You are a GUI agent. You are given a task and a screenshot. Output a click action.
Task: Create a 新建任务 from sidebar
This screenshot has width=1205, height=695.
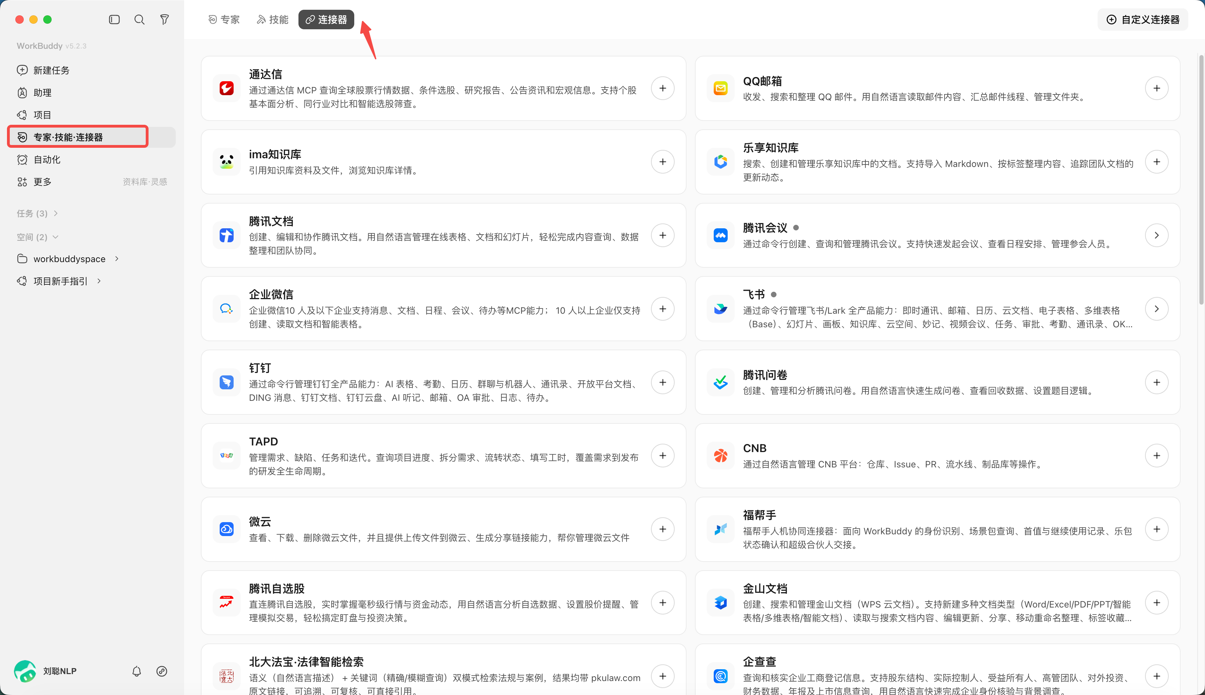pyautogui.click(x=92, y=70)
